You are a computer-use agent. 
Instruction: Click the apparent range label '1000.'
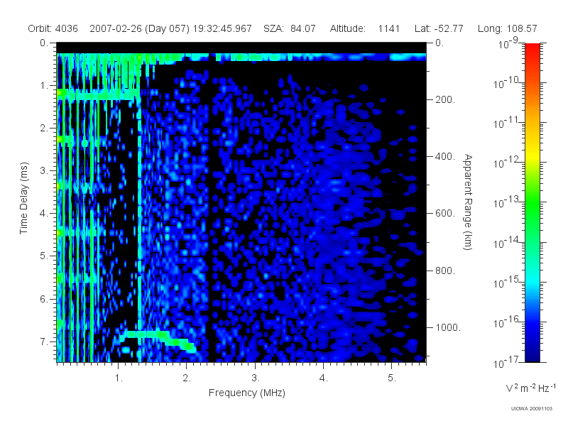tap(448, 327)
